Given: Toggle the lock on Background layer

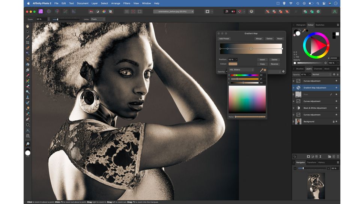Looking at the screenshot, I should coord(334,121).
